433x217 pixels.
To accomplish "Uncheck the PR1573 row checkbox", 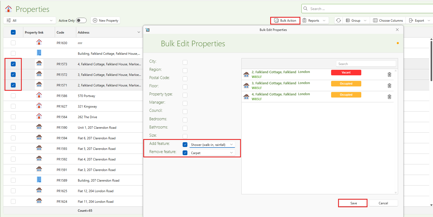I will [x=13, y=64].
